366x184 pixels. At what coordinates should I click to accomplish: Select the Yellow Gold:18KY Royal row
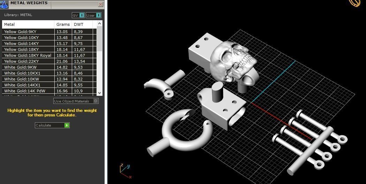pyautogui.click(x=49, y=55)
